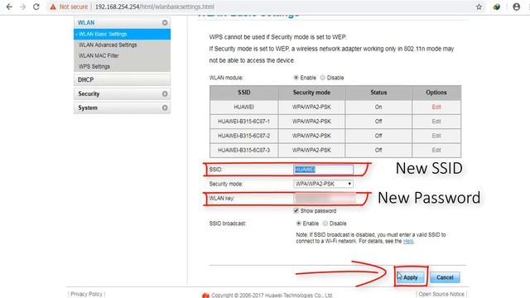530x298 pixels.
Task: Click the browser forward arrow
Action: 22,7
